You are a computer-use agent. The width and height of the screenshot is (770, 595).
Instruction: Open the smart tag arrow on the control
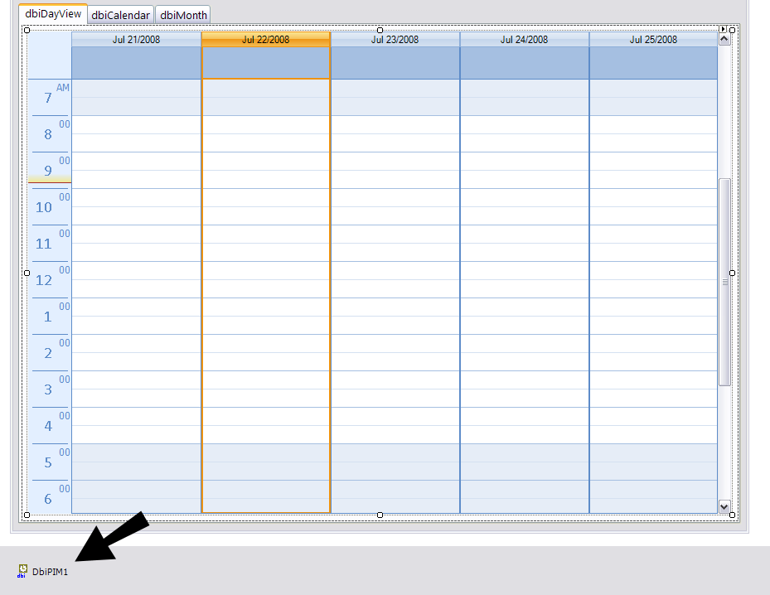(723, 30)
